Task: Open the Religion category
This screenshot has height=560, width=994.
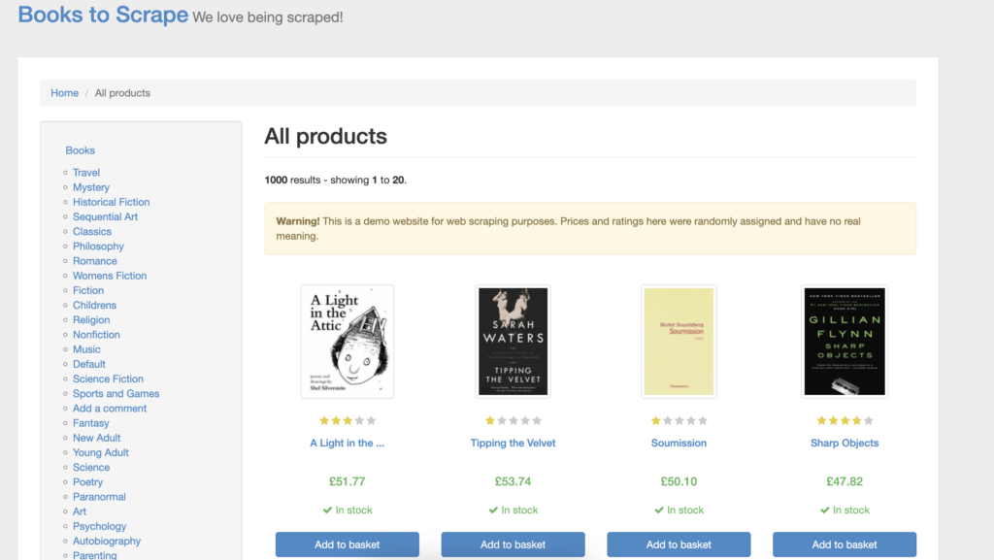Action: tap(91, 320)
